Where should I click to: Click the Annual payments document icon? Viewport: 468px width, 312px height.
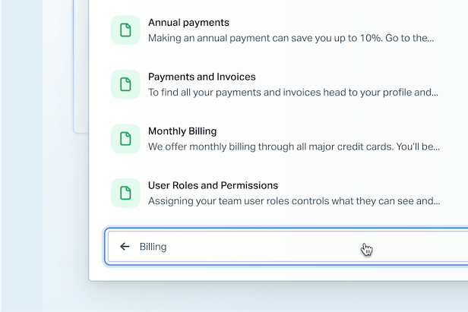pos(125,30)
